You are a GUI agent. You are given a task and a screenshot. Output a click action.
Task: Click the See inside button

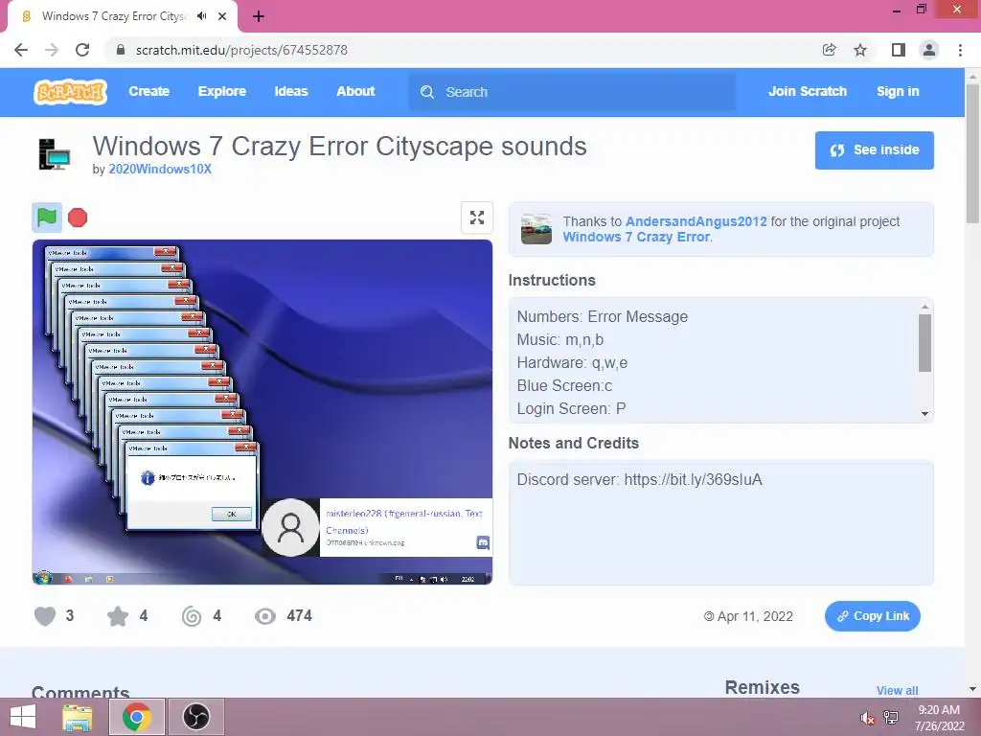point(874,150)
